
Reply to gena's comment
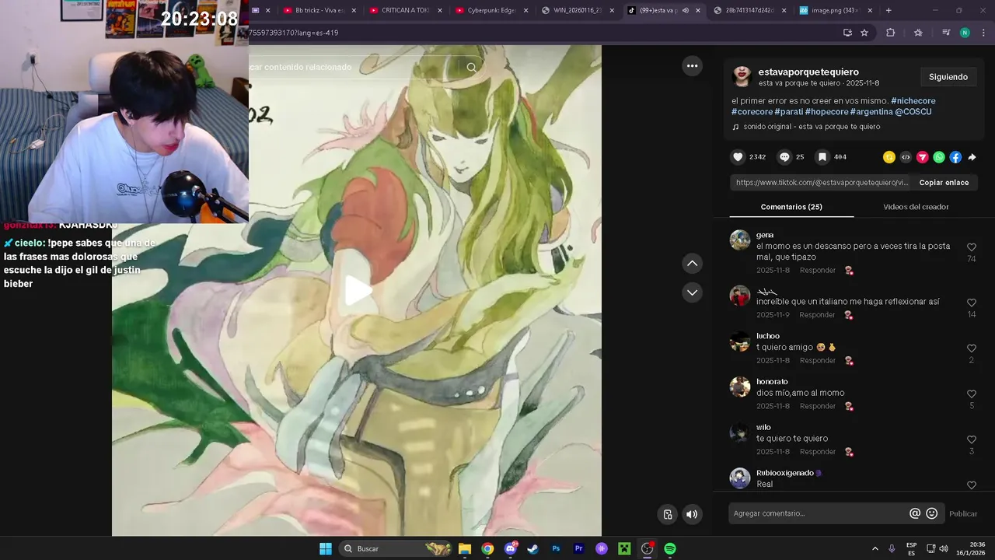818,271
